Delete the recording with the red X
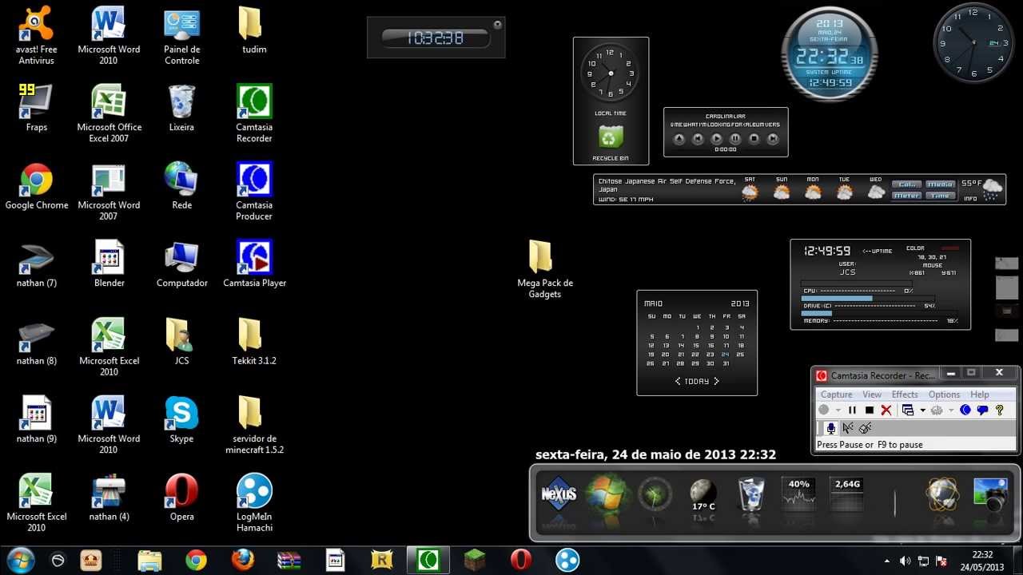 (x=886, y=410)
